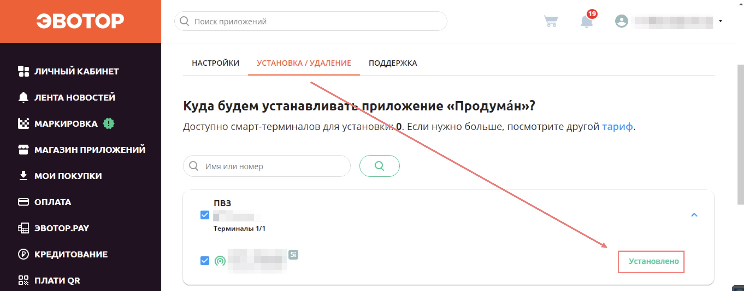Viewport: 744px width, 291px height.
Task: Click the Плати QR code icon
Action: (x=23, y=280)
